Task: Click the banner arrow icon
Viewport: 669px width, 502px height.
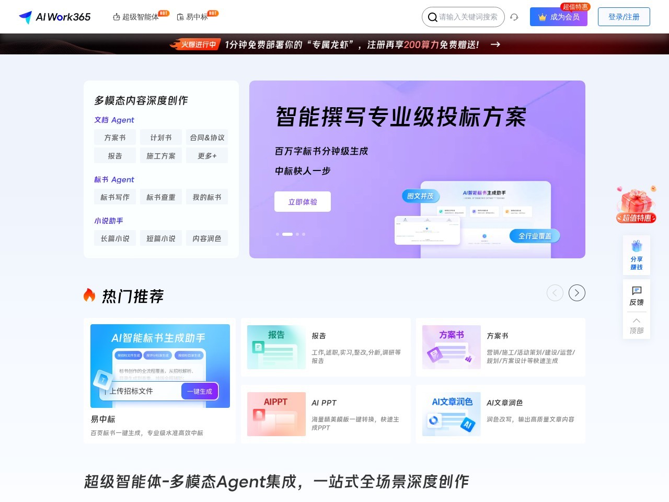Action: 495,44
